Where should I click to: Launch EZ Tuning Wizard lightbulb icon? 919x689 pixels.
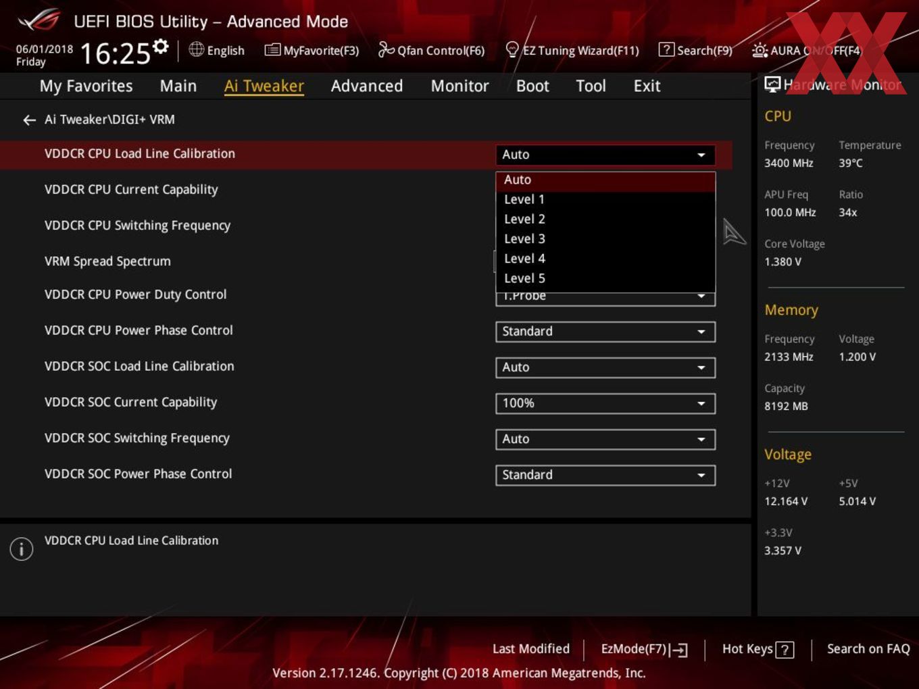512,49
